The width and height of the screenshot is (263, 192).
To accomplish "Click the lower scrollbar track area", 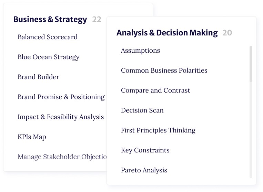I will pos(251,130).
